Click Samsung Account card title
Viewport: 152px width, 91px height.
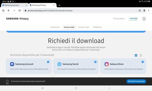click(24, 64)
